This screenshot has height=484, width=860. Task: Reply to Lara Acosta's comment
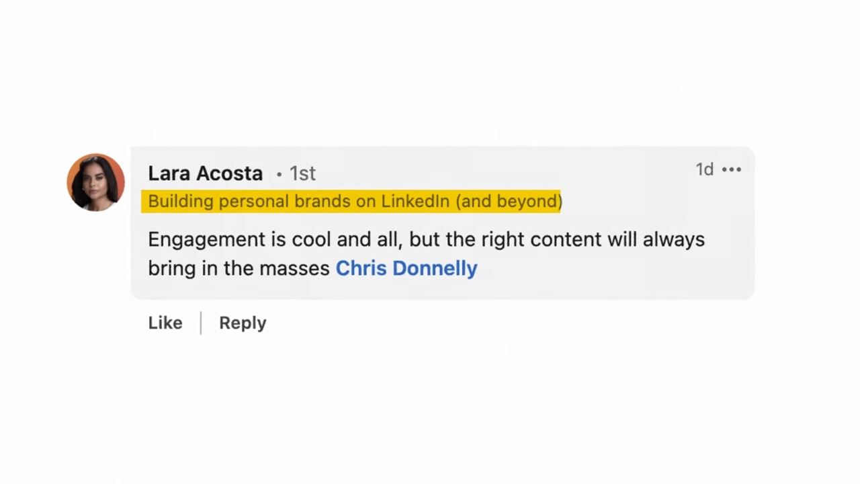click(243, 323)
